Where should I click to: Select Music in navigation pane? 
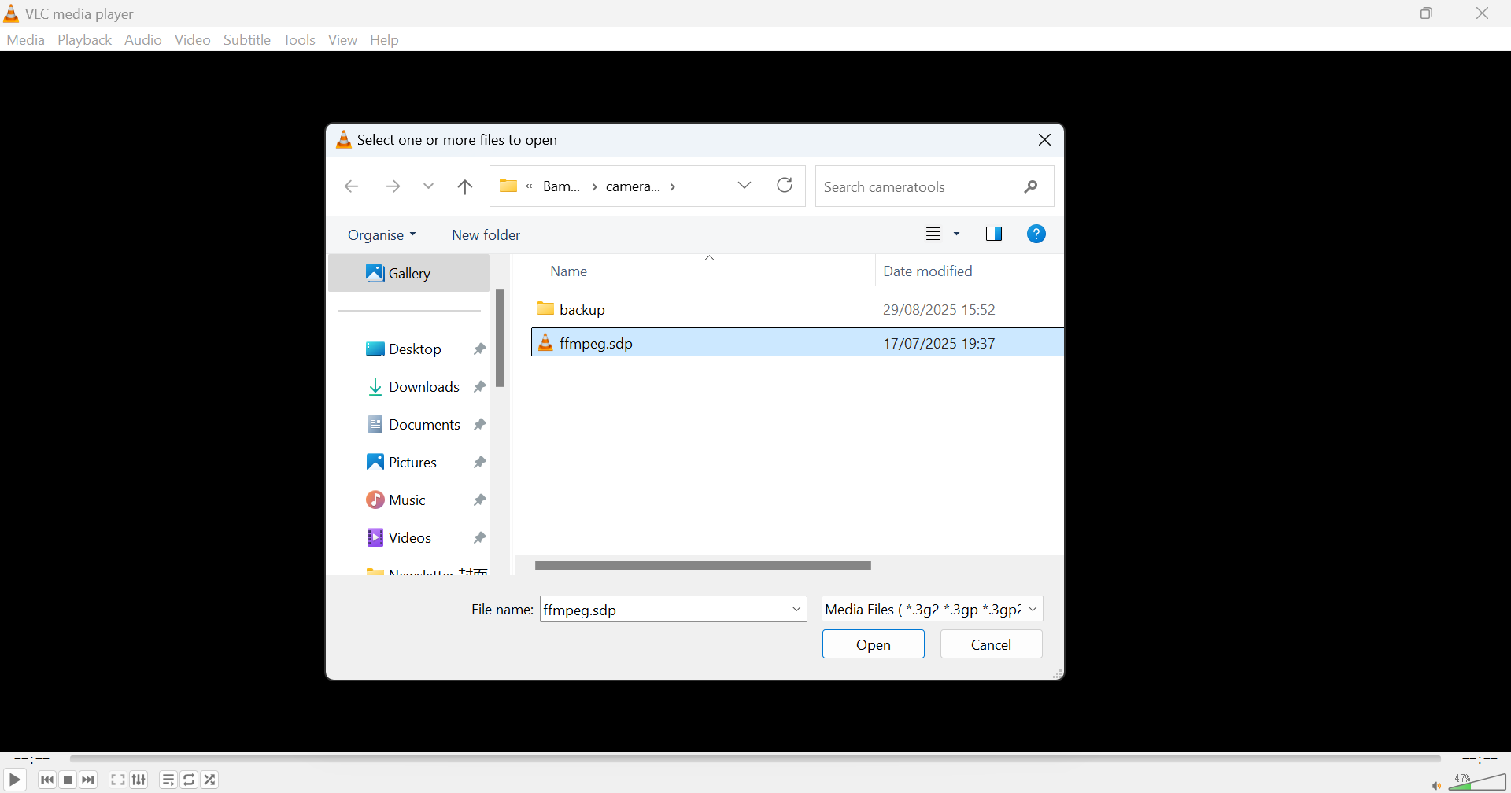coord(407,500)
